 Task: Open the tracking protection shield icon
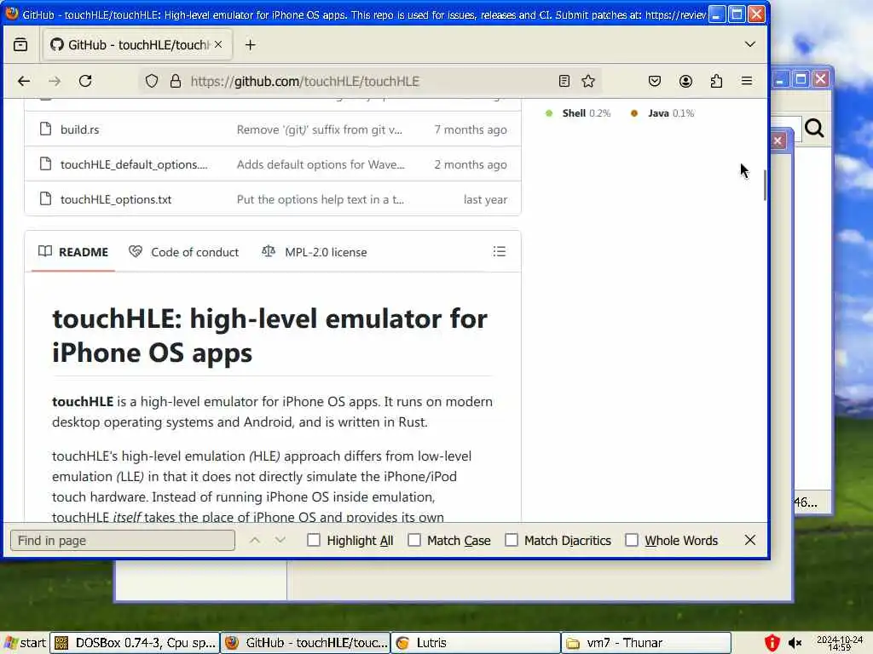pyautogui.click(x=152, y=81)
